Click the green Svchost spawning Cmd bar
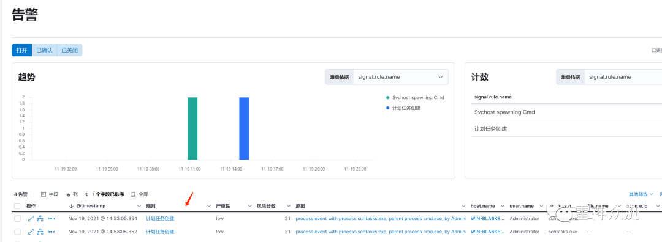This screenshot has height=242, width=662. pyautogui.click(x=192, y=128)
